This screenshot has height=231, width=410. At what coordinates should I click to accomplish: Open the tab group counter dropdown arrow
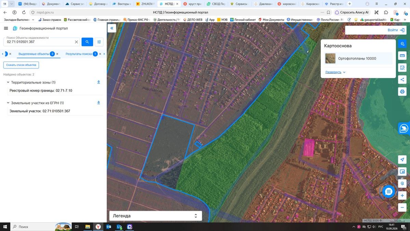tap(12, 4)
